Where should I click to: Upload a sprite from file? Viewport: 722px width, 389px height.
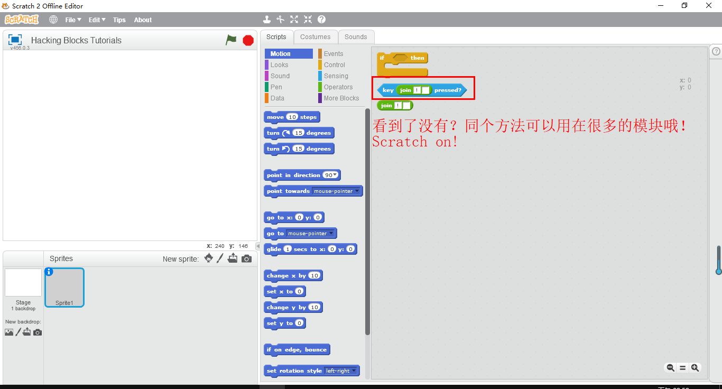pyautogui.click(x=233, y=258)
